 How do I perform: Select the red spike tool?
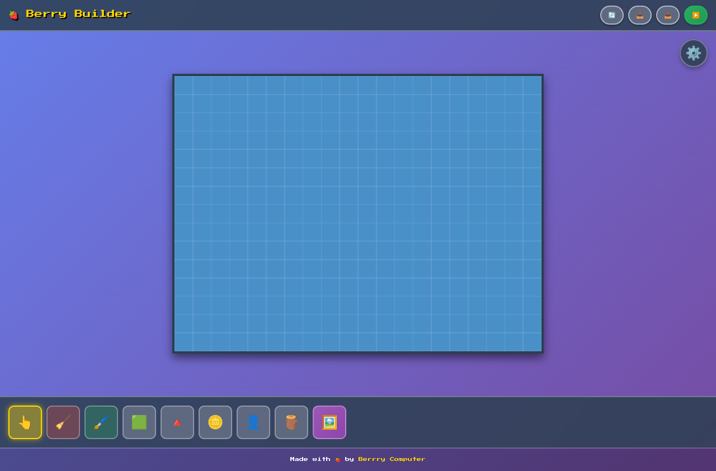point(177,422)
